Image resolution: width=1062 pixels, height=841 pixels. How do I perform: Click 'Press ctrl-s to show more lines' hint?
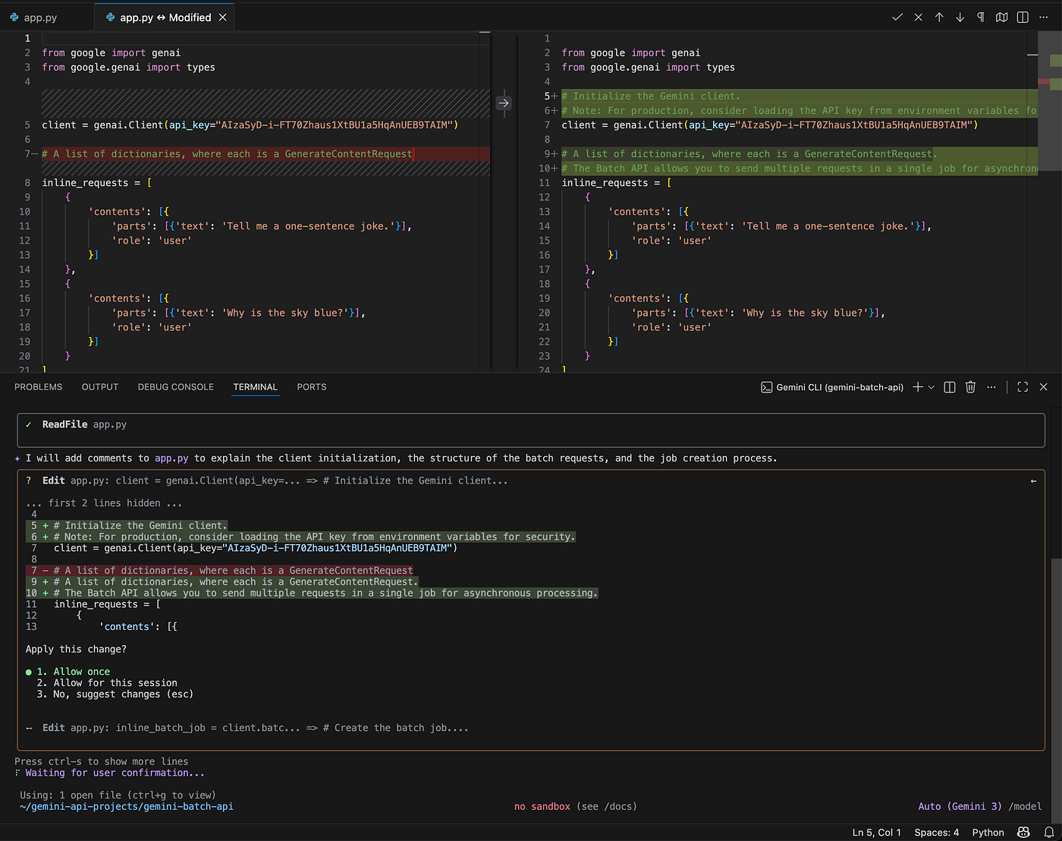(x=101, y=761)
